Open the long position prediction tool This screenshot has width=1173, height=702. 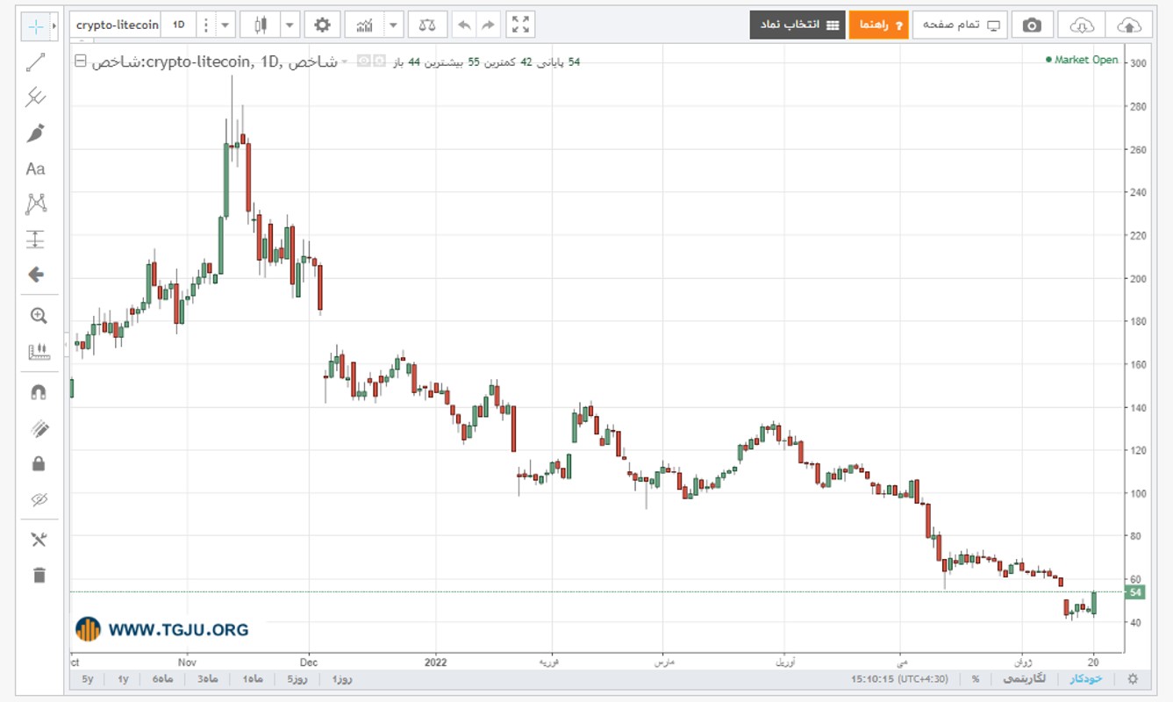tap(36, 240)
